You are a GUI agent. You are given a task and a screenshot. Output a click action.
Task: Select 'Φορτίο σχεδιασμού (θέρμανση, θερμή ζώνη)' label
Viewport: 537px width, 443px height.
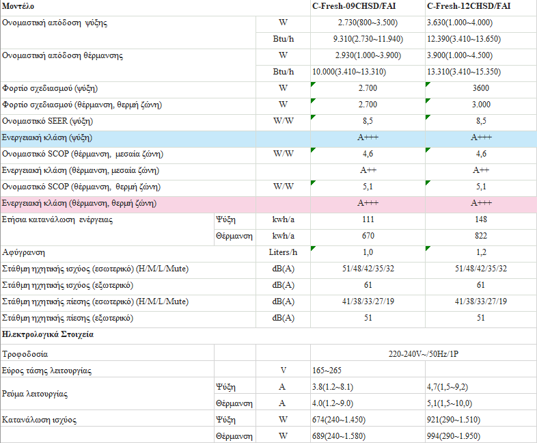(x=82, y=105)
